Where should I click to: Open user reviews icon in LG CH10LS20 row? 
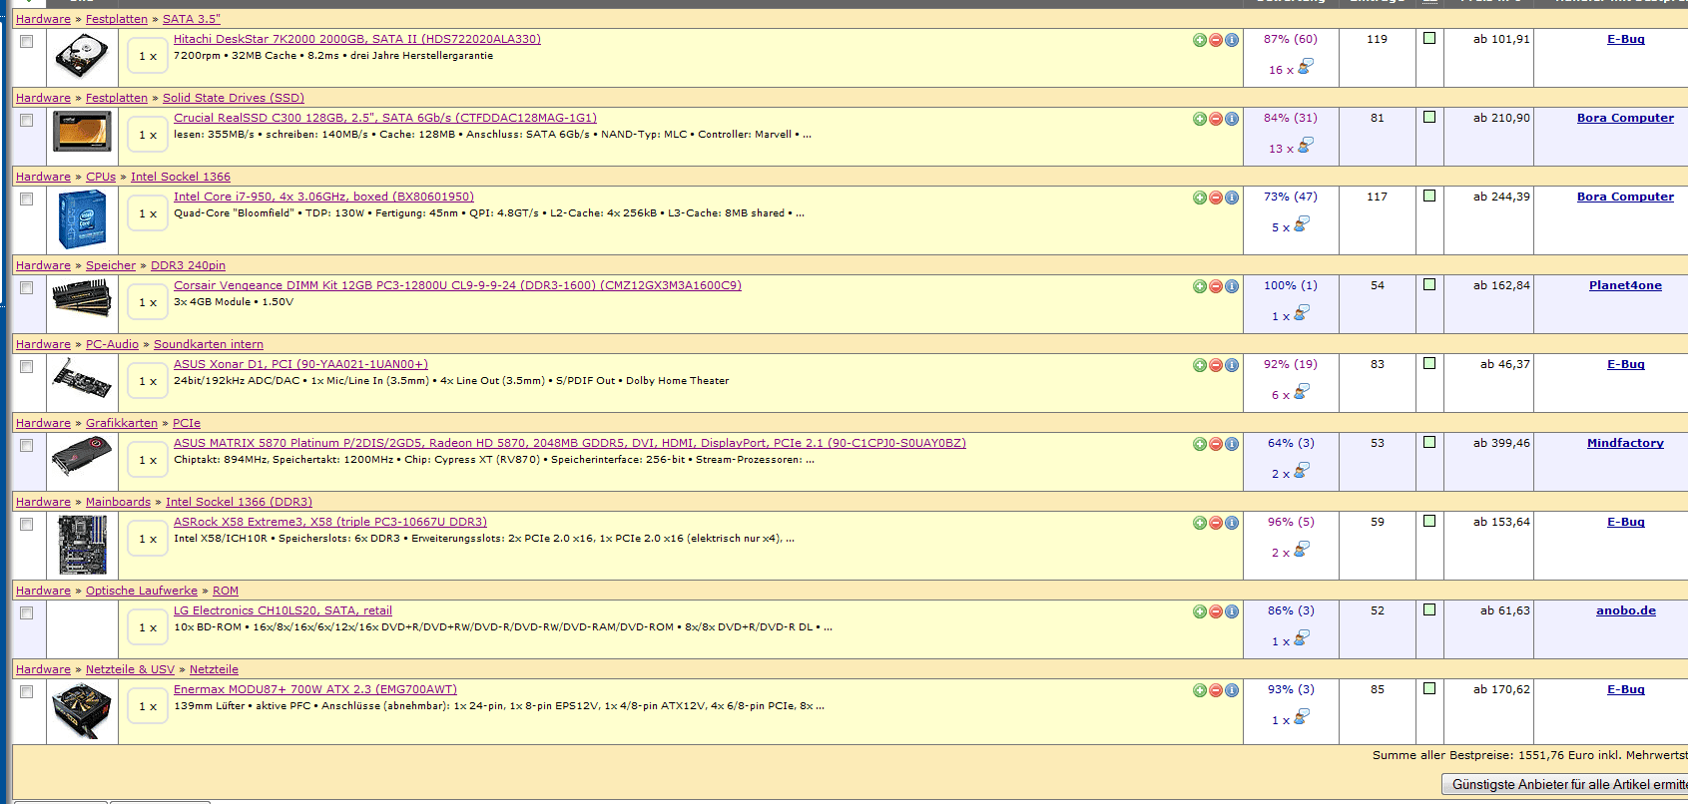point(1302,638)
